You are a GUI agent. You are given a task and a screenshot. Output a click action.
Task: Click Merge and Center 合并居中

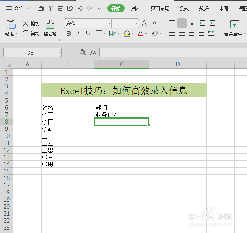pos(234,28)
